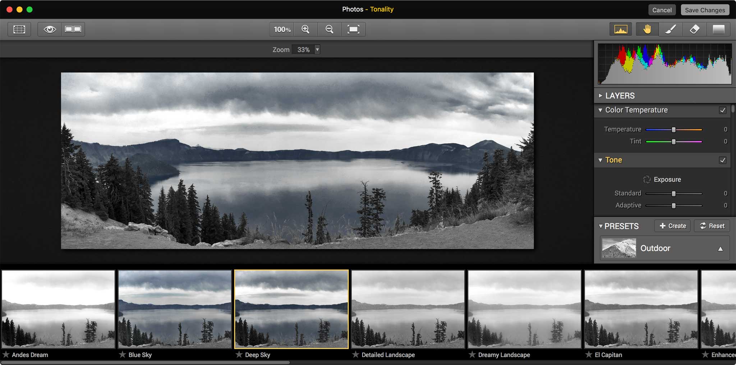736x365 pixels.
Task: Uncheck the Color Temperature checkbox
Action: click(x=722, y=110)
